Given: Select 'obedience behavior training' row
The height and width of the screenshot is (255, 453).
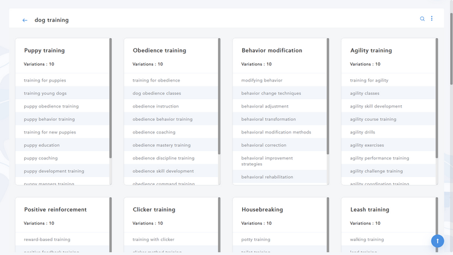Looking at the screenshot, I should [171, 119].
